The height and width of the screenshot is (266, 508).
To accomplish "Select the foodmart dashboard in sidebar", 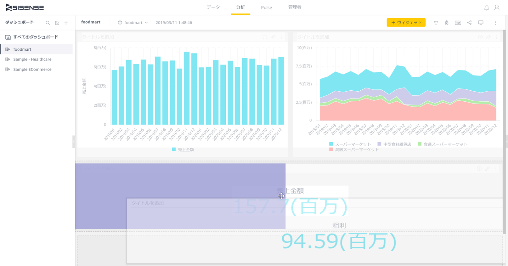I will click(37, 49).
